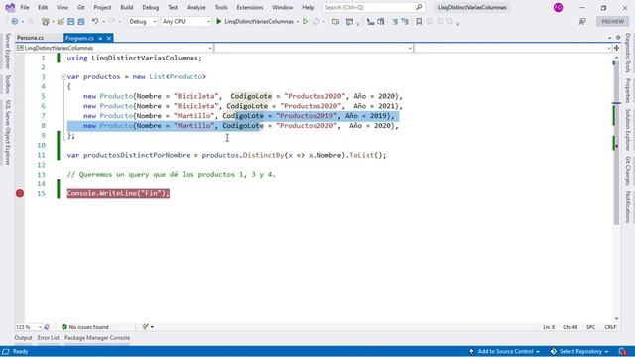This screenshot has width=635, height=357.
Task: Click the Comment Out Selection icon
Action: tap(395, 22)
